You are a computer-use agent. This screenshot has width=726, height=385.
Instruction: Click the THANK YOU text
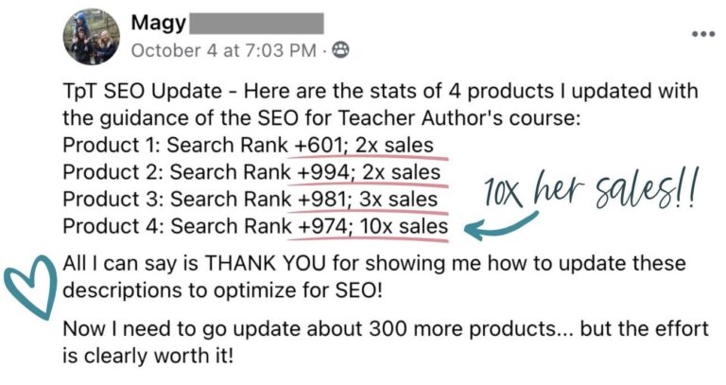(266, 263)
